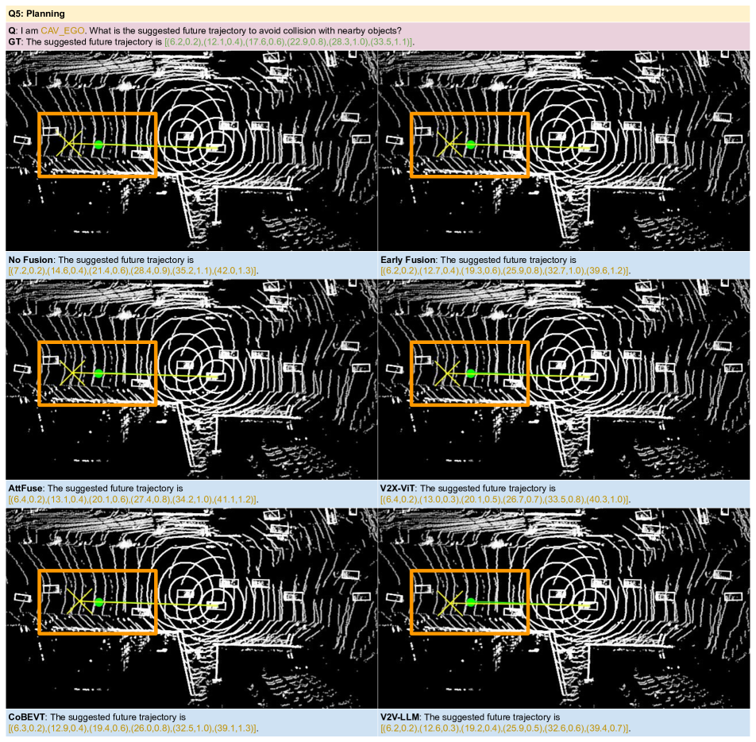
Task: Click the yellow X marker in CoBEVT image
Action: coord(79,601)
